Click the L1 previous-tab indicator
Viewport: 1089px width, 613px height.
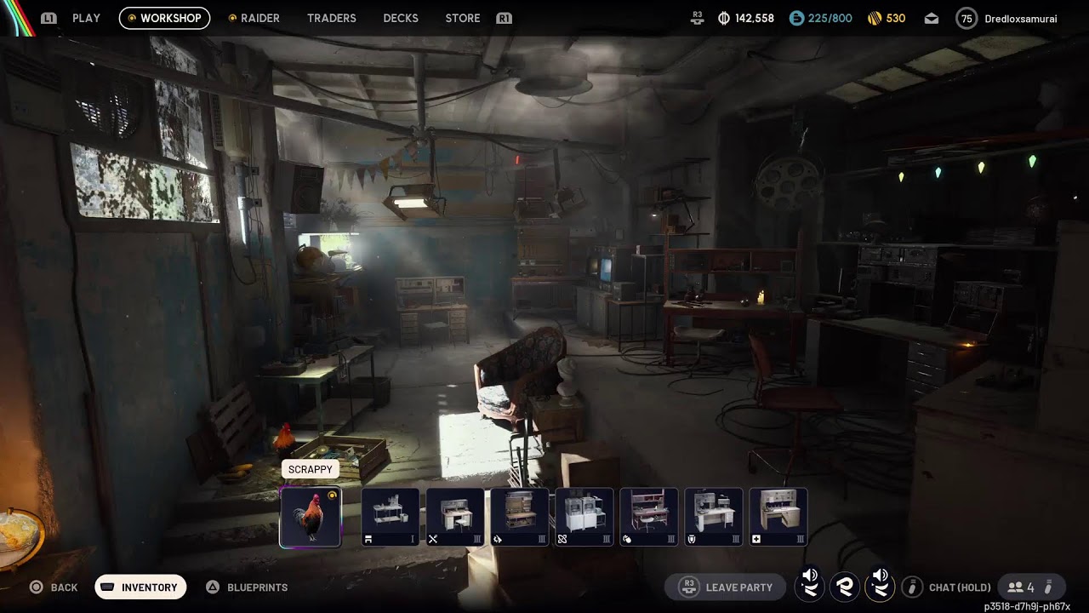pos(48,18)
